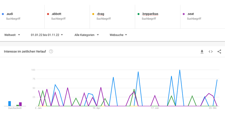225x114 pixels.
Task: Click the blue average bar for .audi
Action: [x=10, y=104]
